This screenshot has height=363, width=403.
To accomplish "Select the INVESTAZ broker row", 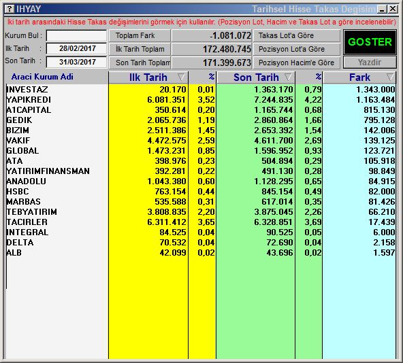I will (x=201, y=89).
